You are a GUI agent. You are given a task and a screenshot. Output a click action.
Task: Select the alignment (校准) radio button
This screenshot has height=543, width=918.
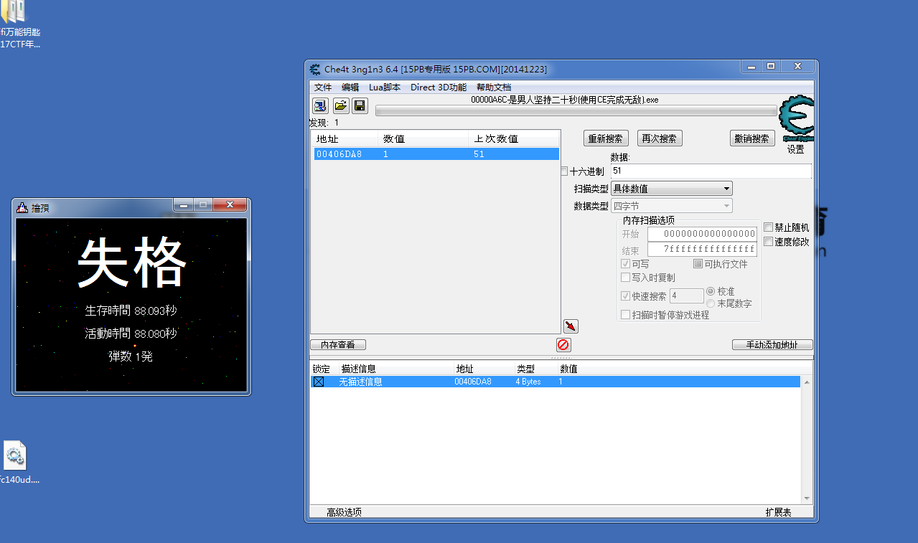(711, 291)
